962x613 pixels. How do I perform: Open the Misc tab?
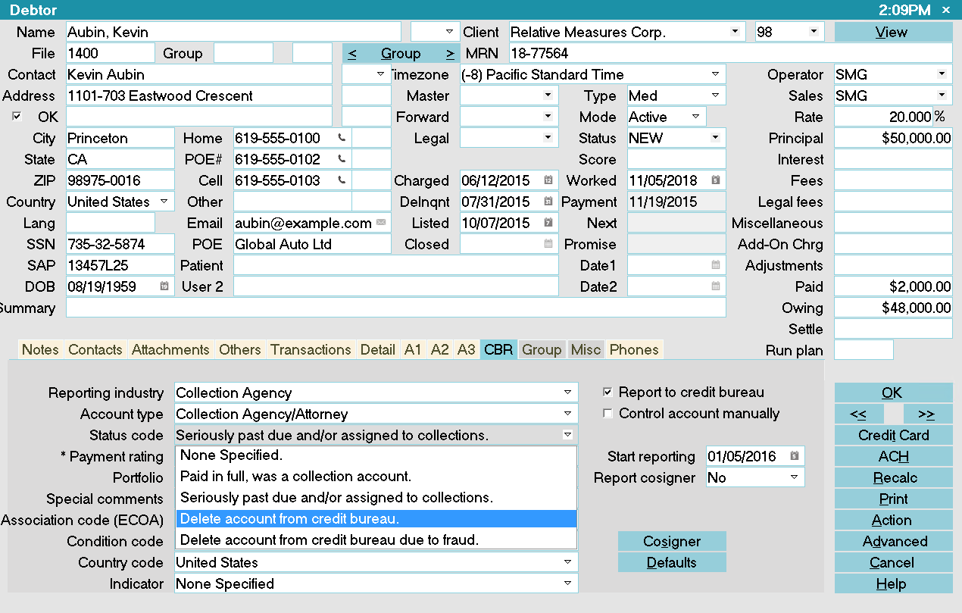point(586,349)
